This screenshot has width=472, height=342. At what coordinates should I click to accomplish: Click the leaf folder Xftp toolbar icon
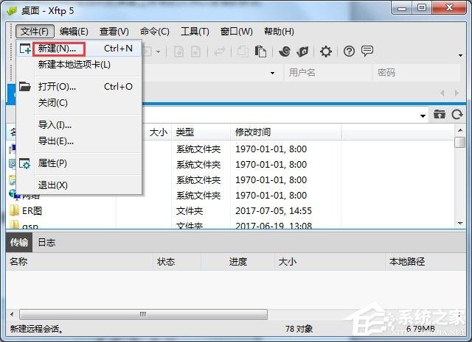[x=302, y=51]
